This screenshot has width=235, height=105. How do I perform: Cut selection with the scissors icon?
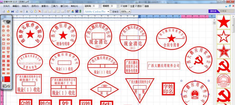[27, 11]
